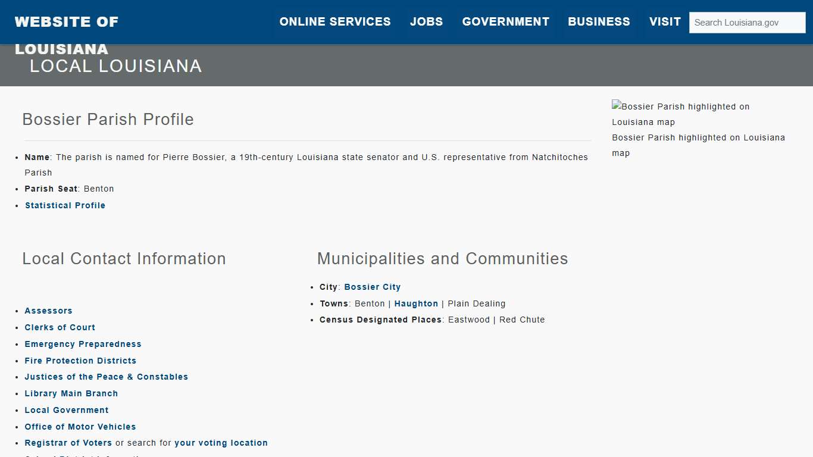Open the GOVERNMENT section
The height and width of the screenshot is (457, 813).
click(x=505, y=21)
